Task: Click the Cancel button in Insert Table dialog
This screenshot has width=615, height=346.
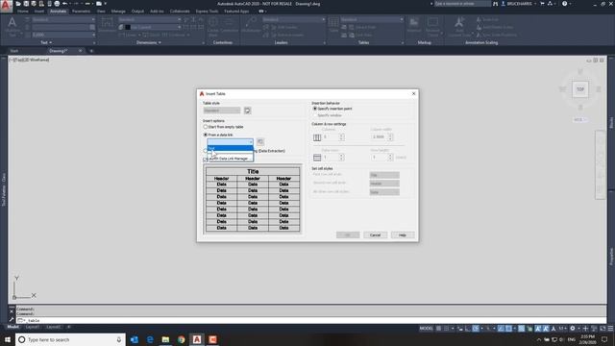Action: 376,235
